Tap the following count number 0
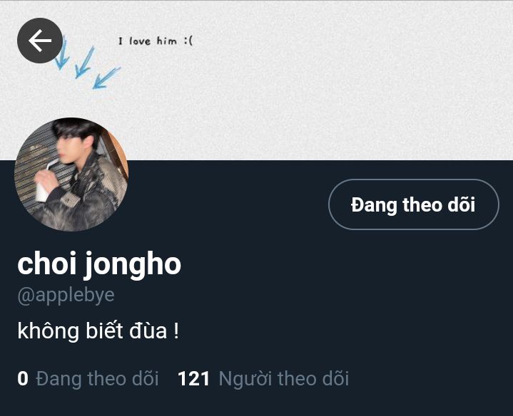 pyautogui.click(x=23, y=379)
